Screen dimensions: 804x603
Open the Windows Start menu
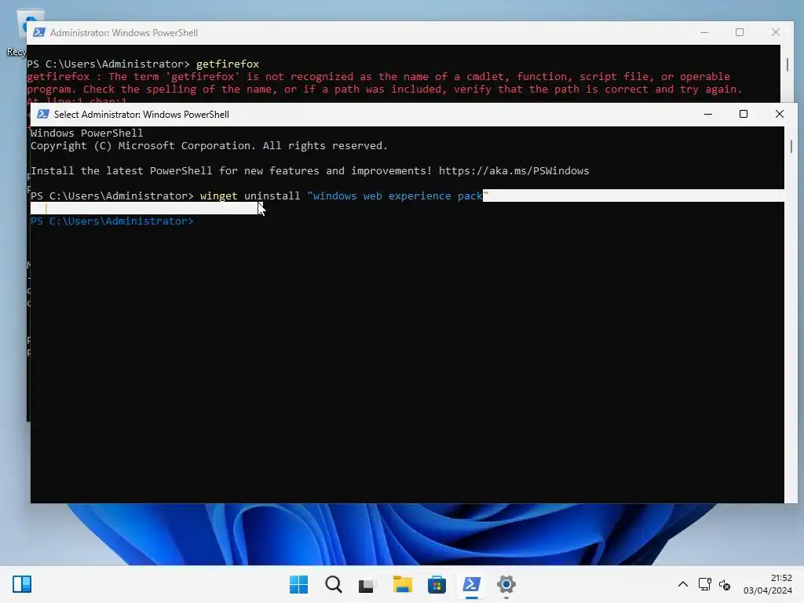click(x=299, y=584)
